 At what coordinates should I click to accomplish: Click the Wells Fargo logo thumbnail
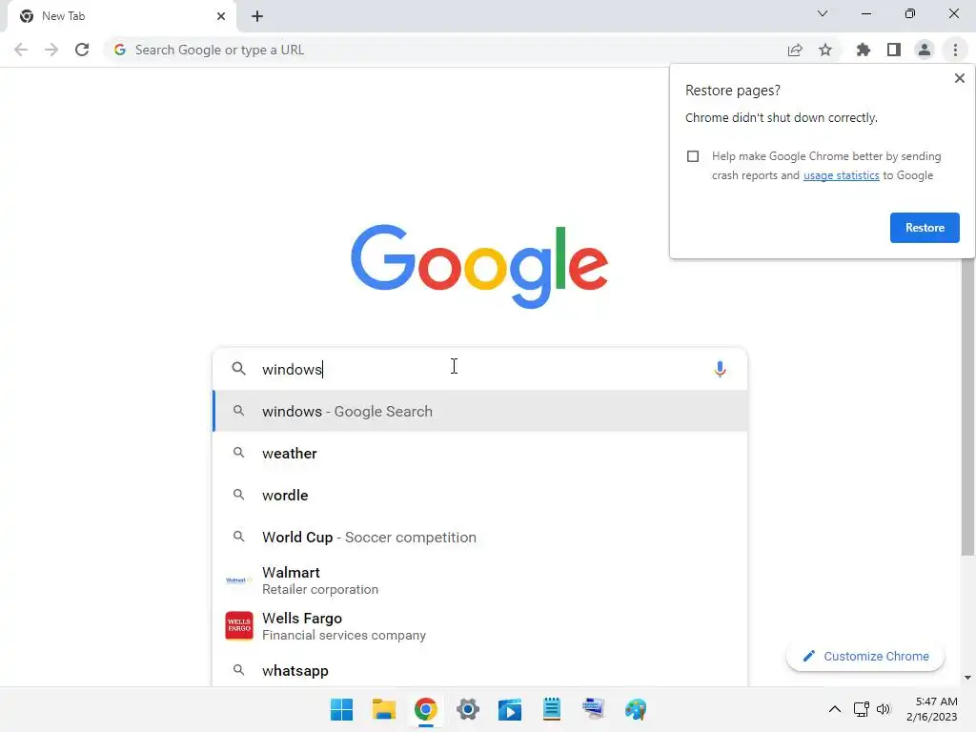click(x=239, y=625)
